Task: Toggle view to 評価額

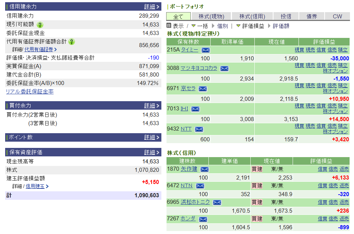Action: click(281, 26)
